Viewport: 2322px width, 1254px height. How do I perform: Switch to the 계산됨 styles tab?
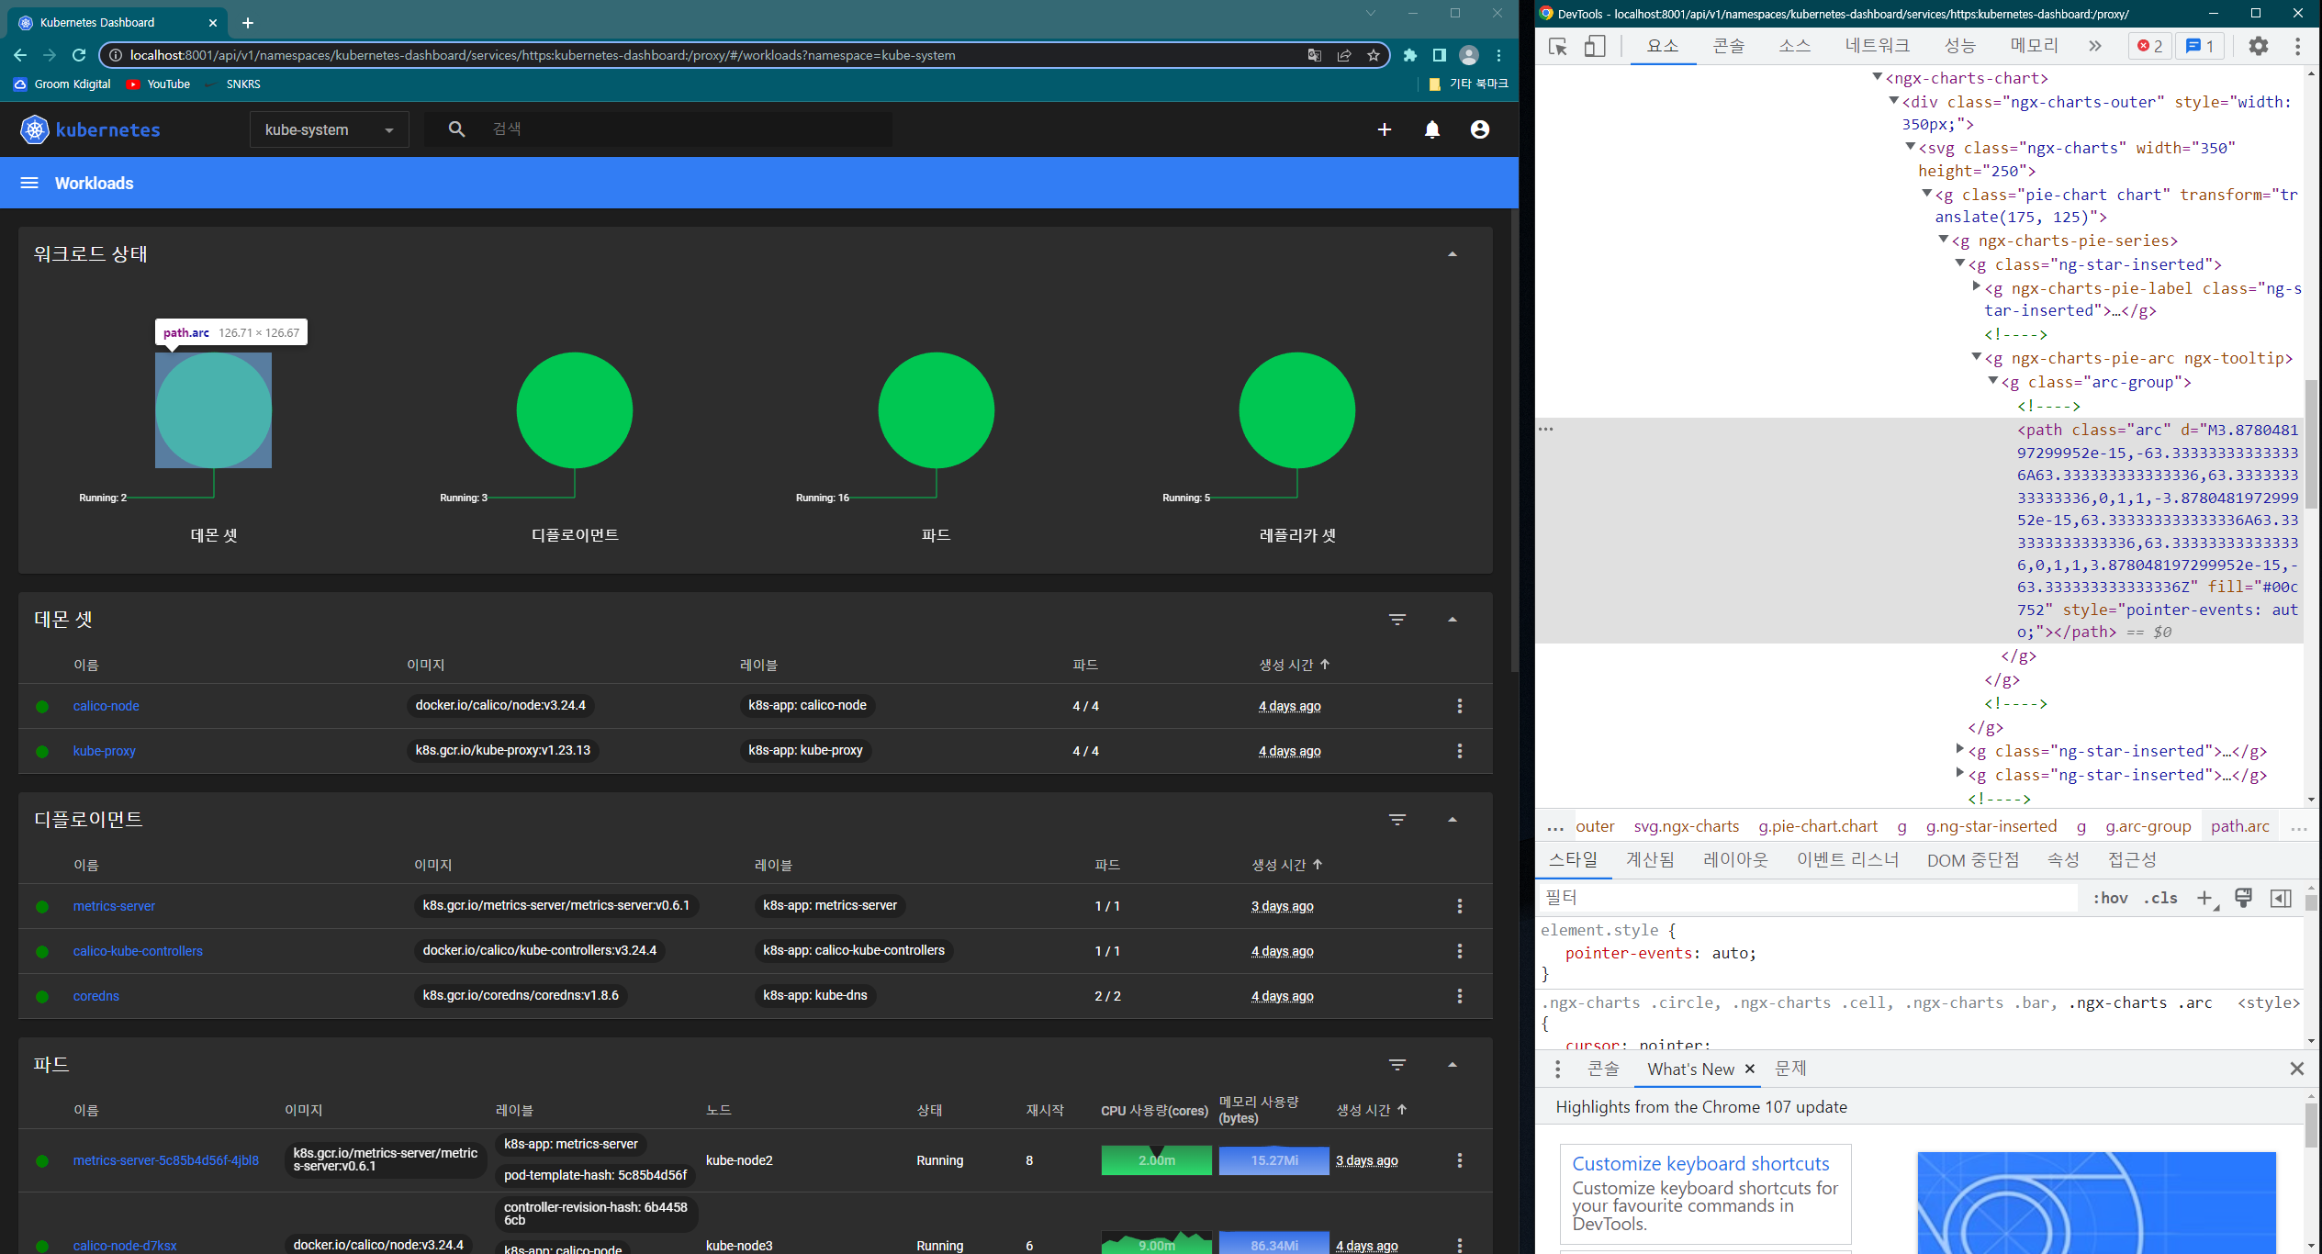[1650, 859]
